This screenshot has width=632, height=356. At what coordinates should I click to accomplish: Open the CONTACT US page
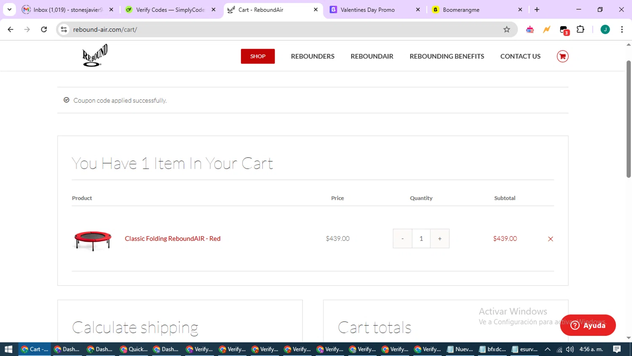click(520, 56)
